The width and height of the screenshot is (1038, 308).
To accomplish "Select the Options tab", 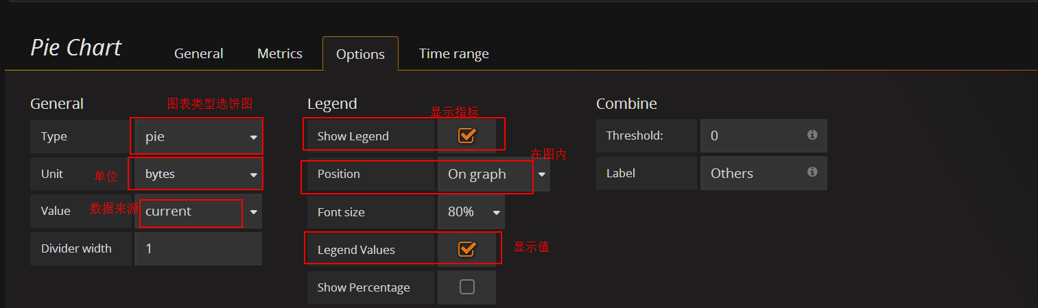I will [x=360, y=55].
